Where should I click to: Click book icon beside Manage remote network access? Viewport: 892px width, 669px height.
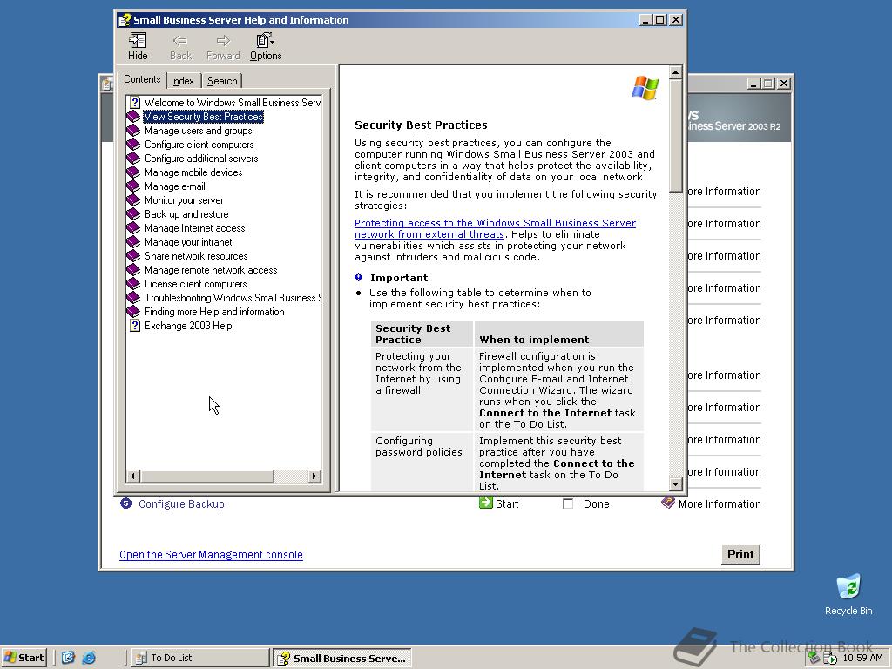pos(133,270)
